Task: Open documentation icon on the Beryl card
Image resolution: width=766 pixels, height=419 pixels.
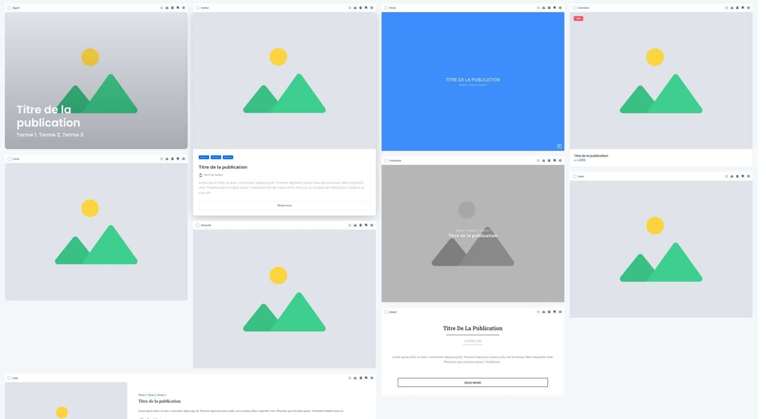Action: coord(549,8)
